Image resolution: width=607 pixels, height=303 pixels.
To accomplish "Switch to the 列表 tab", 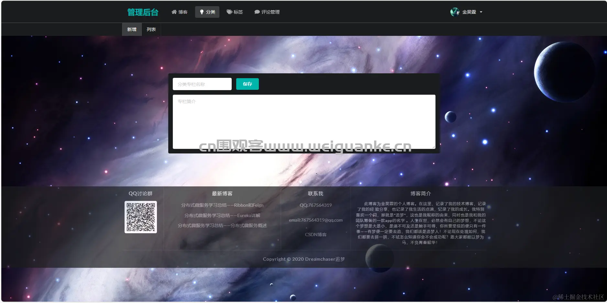I will (151, 29).
